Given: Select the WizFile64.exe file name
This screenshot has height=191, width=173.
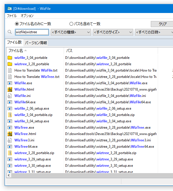Looking at the screenshot, I should click(x=25, y=102).
